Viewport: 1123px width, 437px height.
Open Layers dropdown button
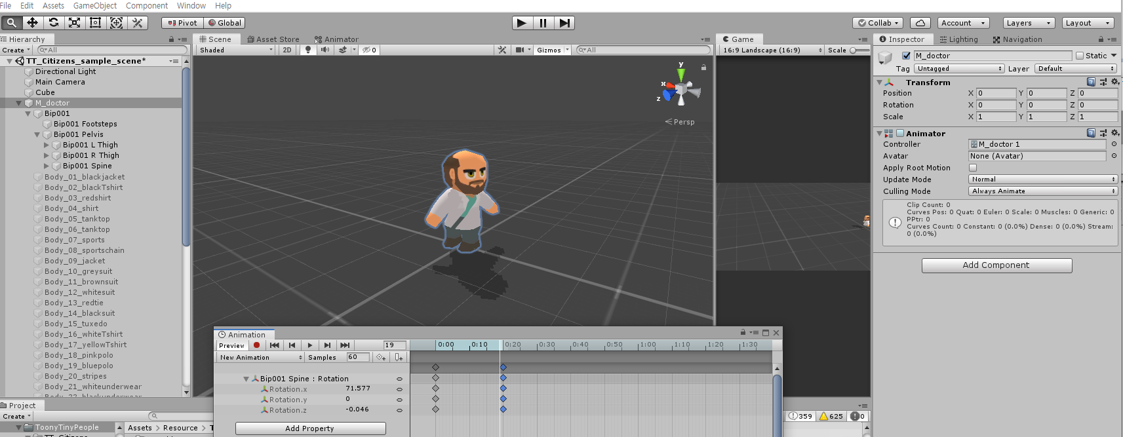(x=1029, y=23)
